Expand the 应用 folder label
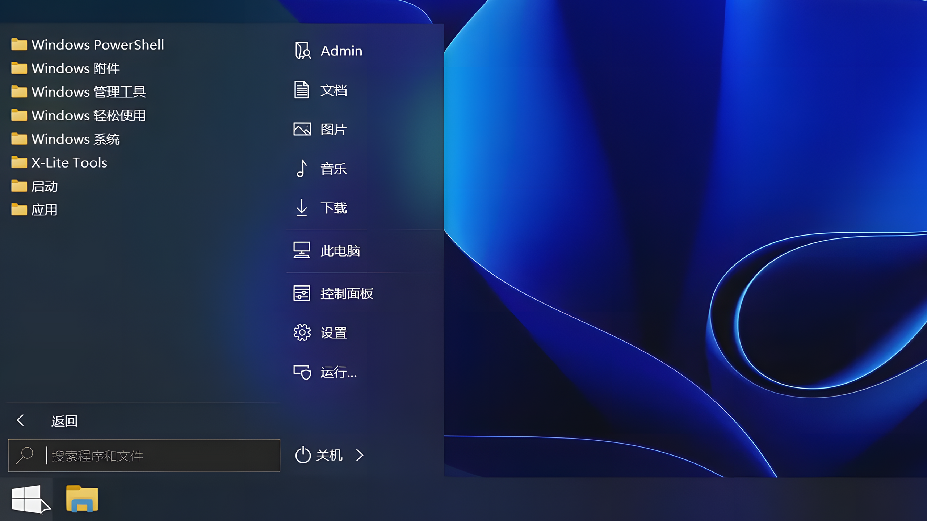Image resolution: width=927 pixels, height=521 pixels. tap(44, 210)
